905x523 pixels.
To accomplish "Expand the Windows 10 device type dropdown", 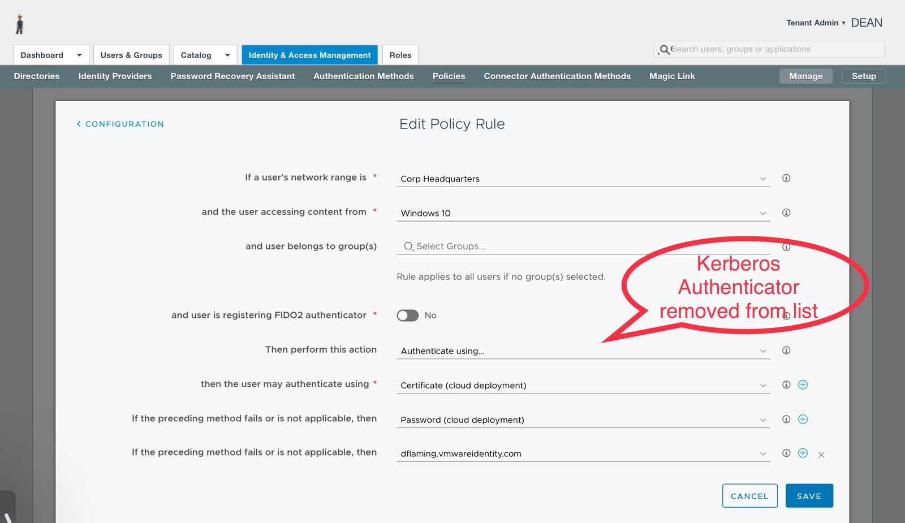I will click(x=583, y=213).
